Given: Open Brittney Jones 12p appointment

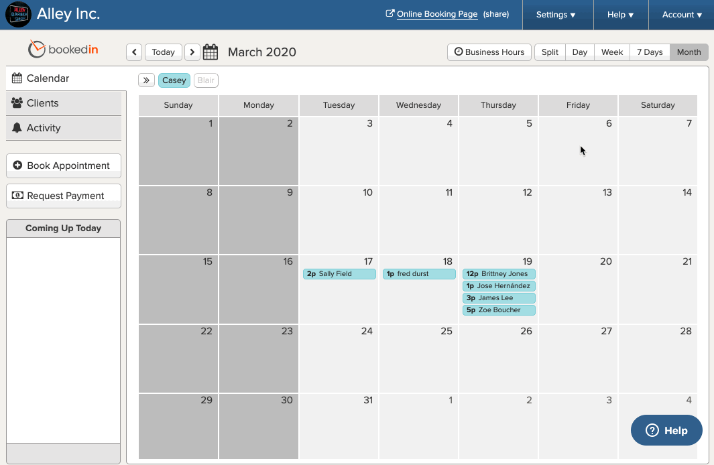Looking at the screenshot, I should pos(499,274).
